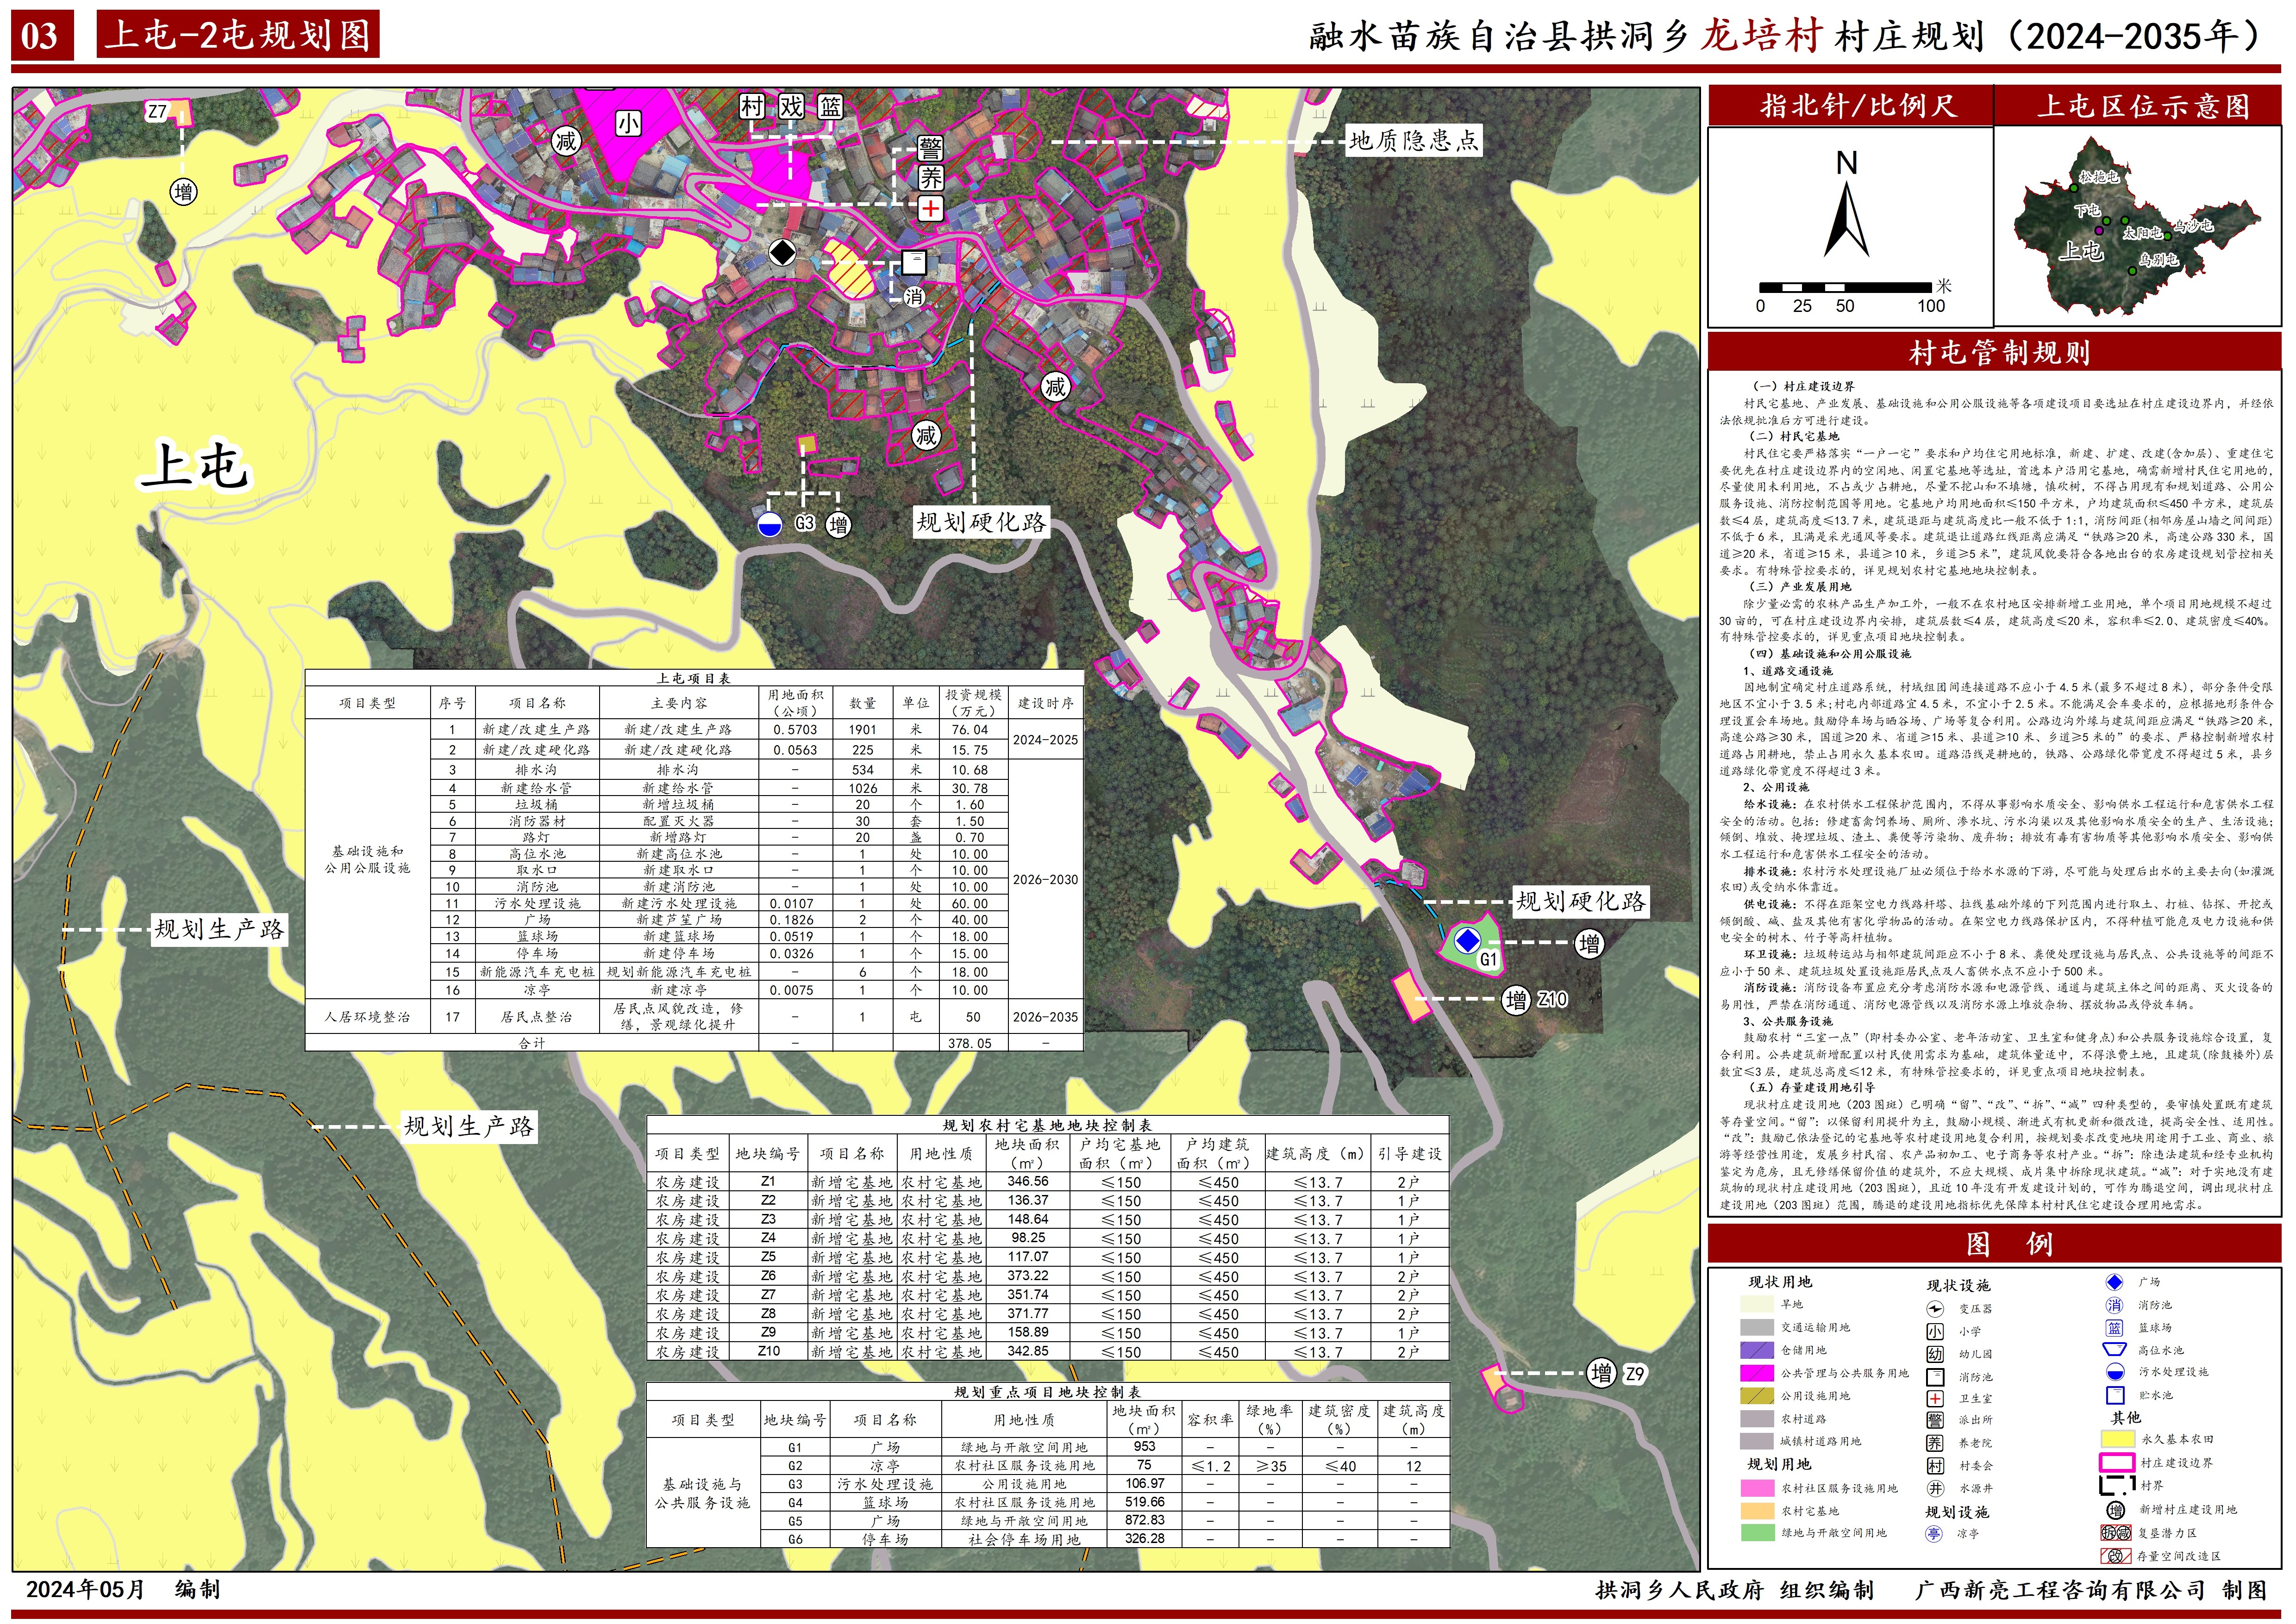
Task: Click the sewage treatment icon beside G3 label
Action: tap(770, 524)
